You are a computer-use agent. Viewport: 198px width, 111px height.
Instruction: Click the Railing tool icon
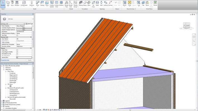click(x=80, y=3)
